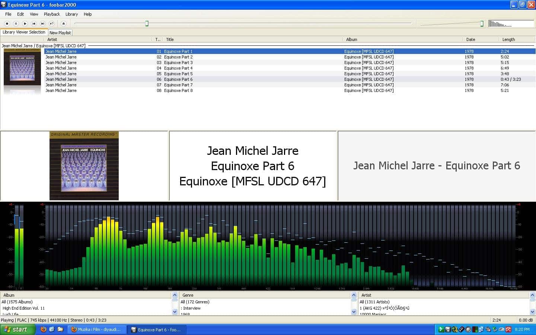
Task: Click the Album list scroll-down arrow
Action: [x=175, y=312]
